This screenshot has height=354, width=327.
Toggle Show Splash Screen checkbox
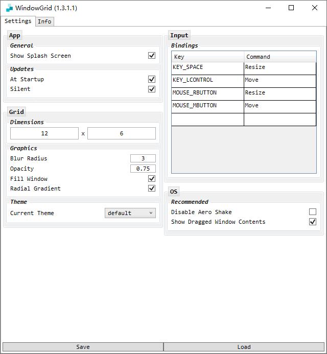(152, 56)
